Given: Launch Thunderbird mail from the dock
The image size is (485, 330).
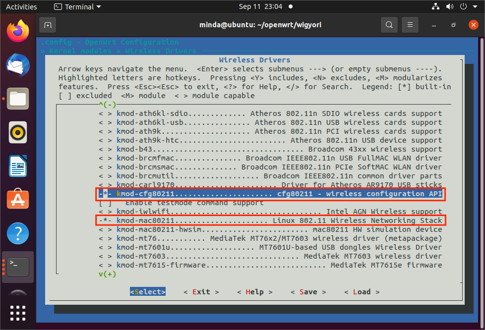Looking at the screenshot, I should 18,65.
